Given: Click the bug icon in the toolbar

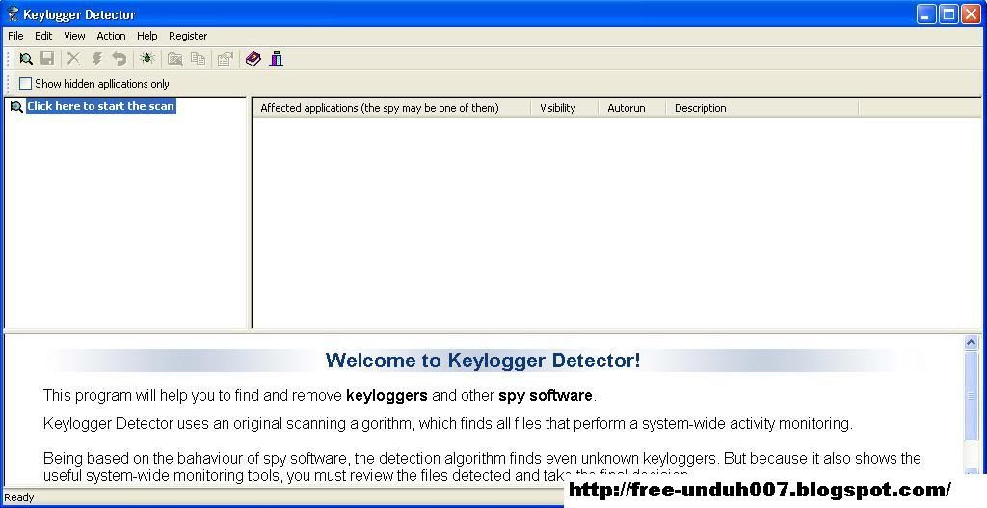Looking at the screenshot, I should [x=147, y=59].
